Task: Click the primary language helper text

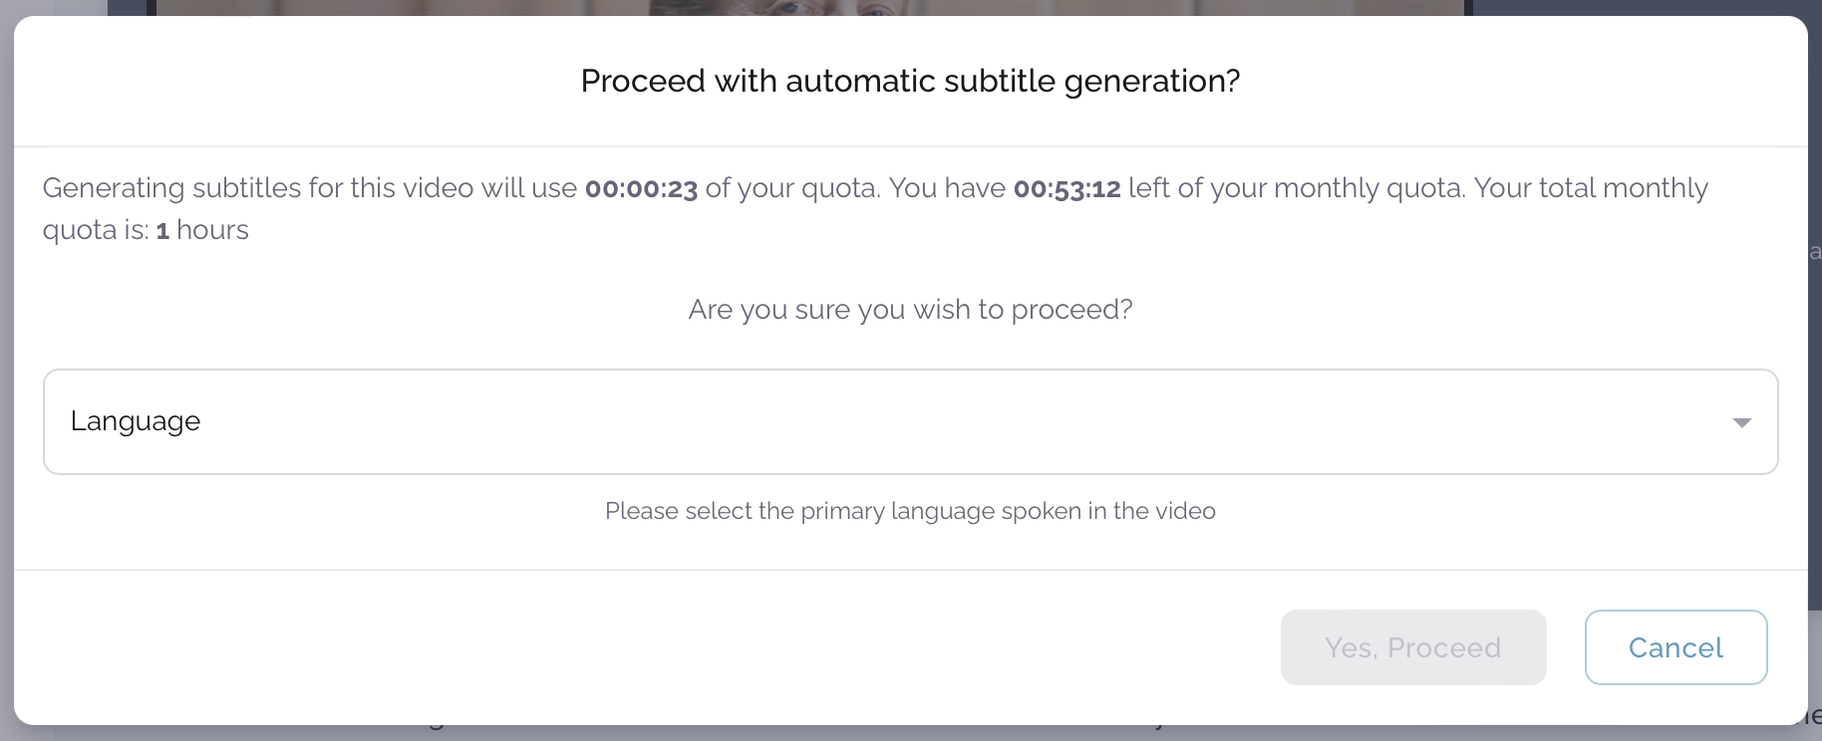Action: pyautogui.click(x=910, y=511)
